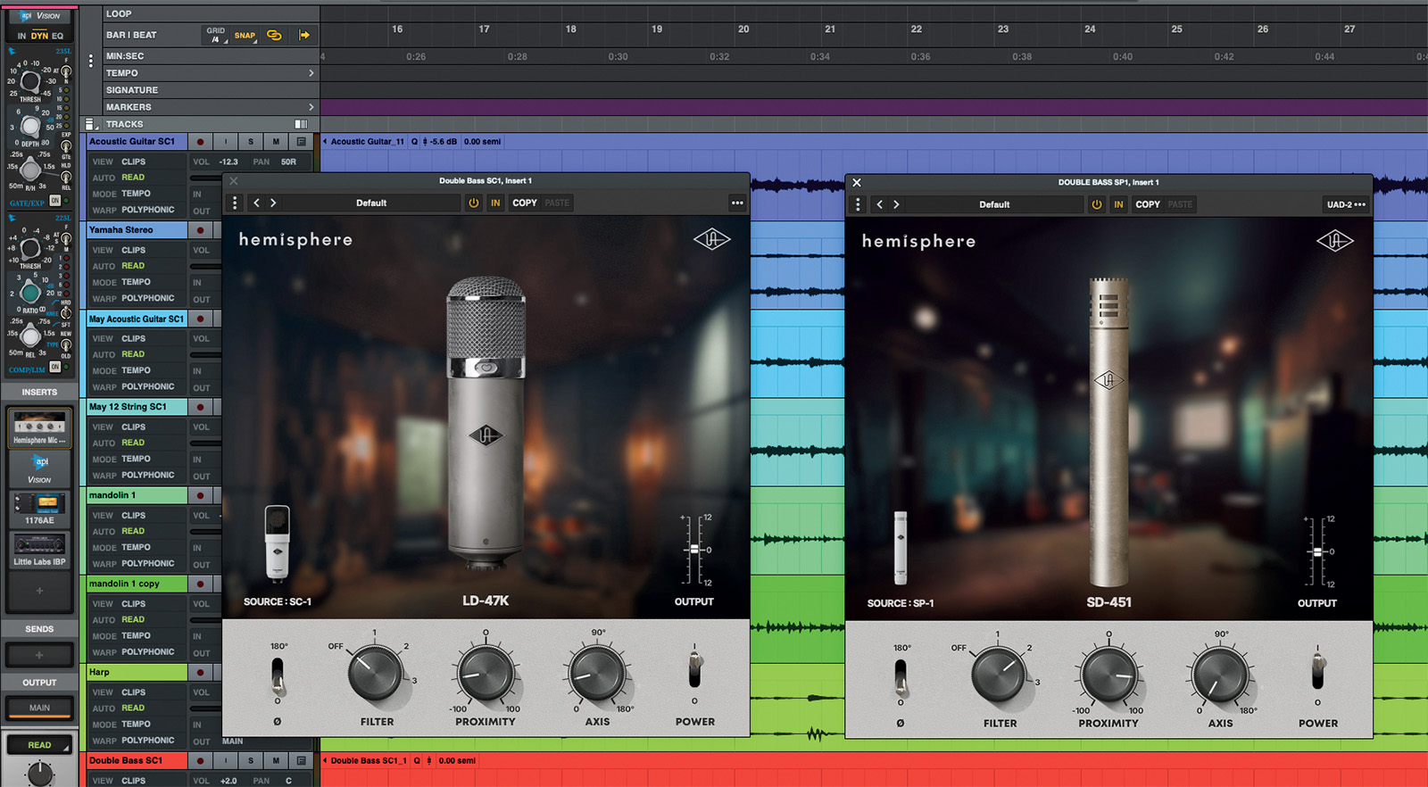Add a new insert with plus slot
Image resolution: width=1428 pixels, height=787 pixels.
pyautogui.click(x=39, y=590)
